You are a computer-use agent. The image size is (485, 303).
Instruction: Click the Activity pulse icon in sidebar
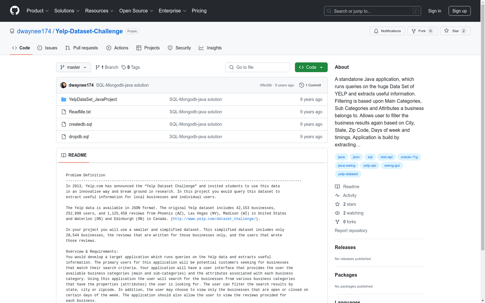tap(337, 195)
